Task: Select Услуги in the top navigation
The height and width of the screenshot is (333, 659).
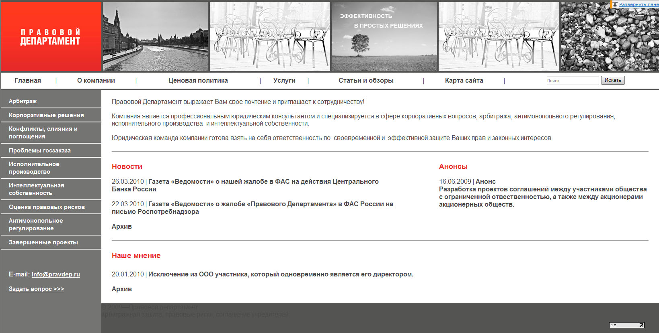Action: coord(284,81)
